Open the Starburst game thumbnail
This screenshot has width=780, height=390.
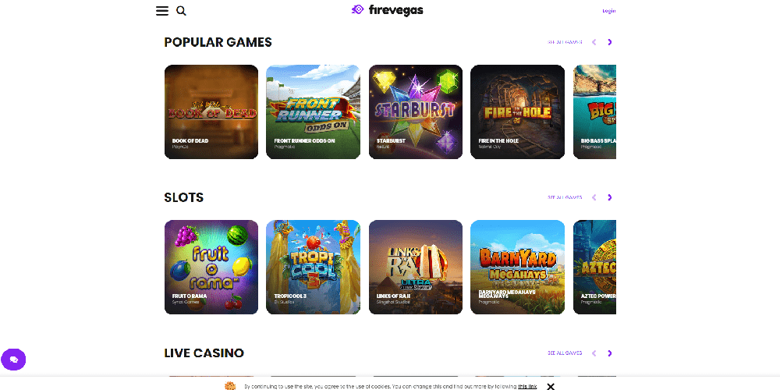click(416, 112)
